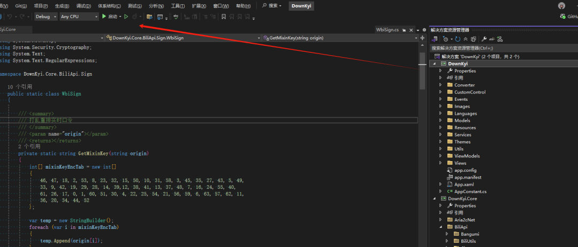Open the 帮助(H) help menu

(x=244, y=6)
